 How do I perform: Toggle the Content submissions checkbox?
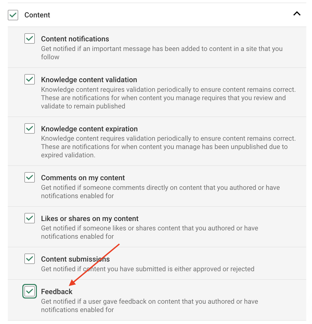point(30,259)
